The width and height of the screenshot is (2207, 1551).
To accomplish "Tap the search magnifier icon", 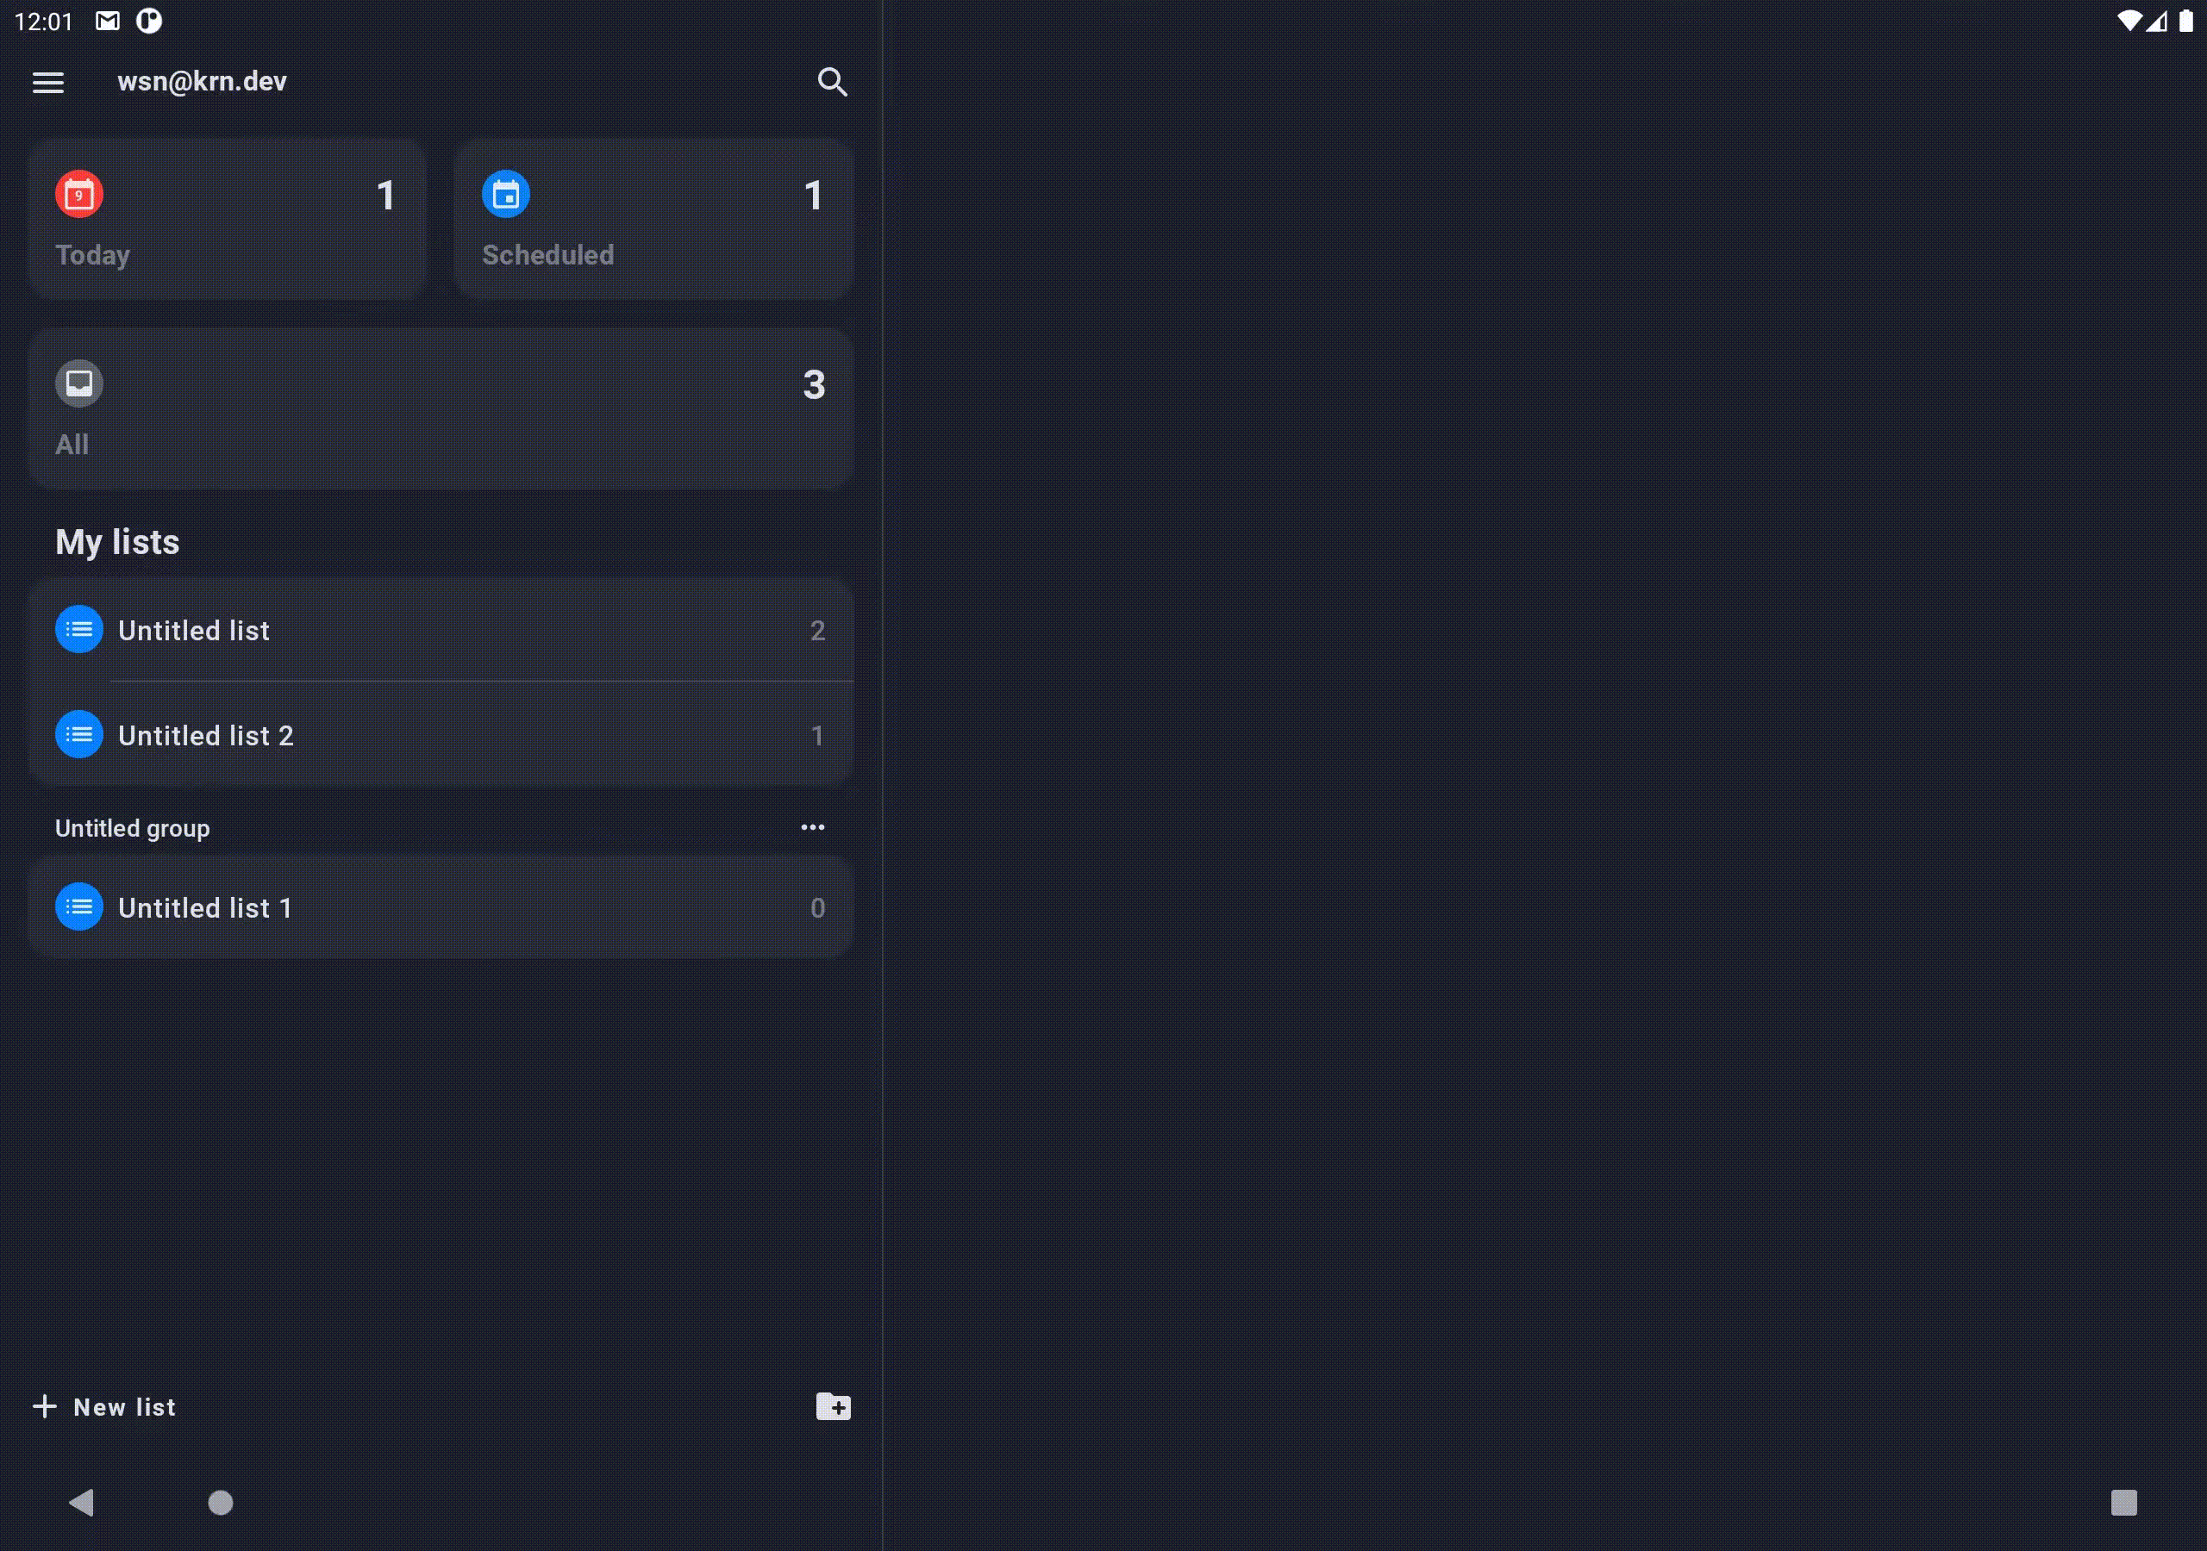I will pos(831,83).
